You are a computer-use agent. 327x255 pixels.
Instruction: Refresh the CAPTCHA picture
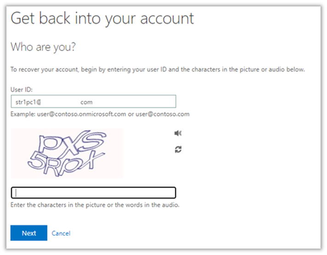coord(178,149)
